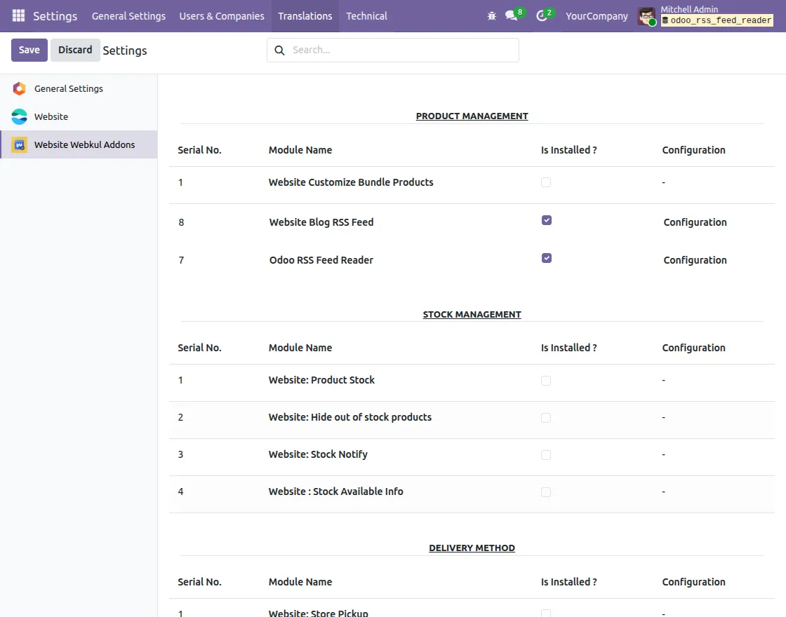Open the chat messages icon
Viewport: 786px width, 617px height.
point(511,15)
